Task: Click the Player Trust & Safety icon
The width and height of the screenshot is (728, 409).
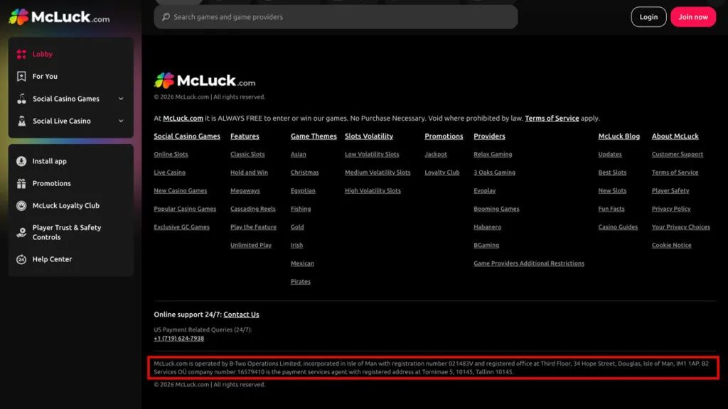Action: 21,232
